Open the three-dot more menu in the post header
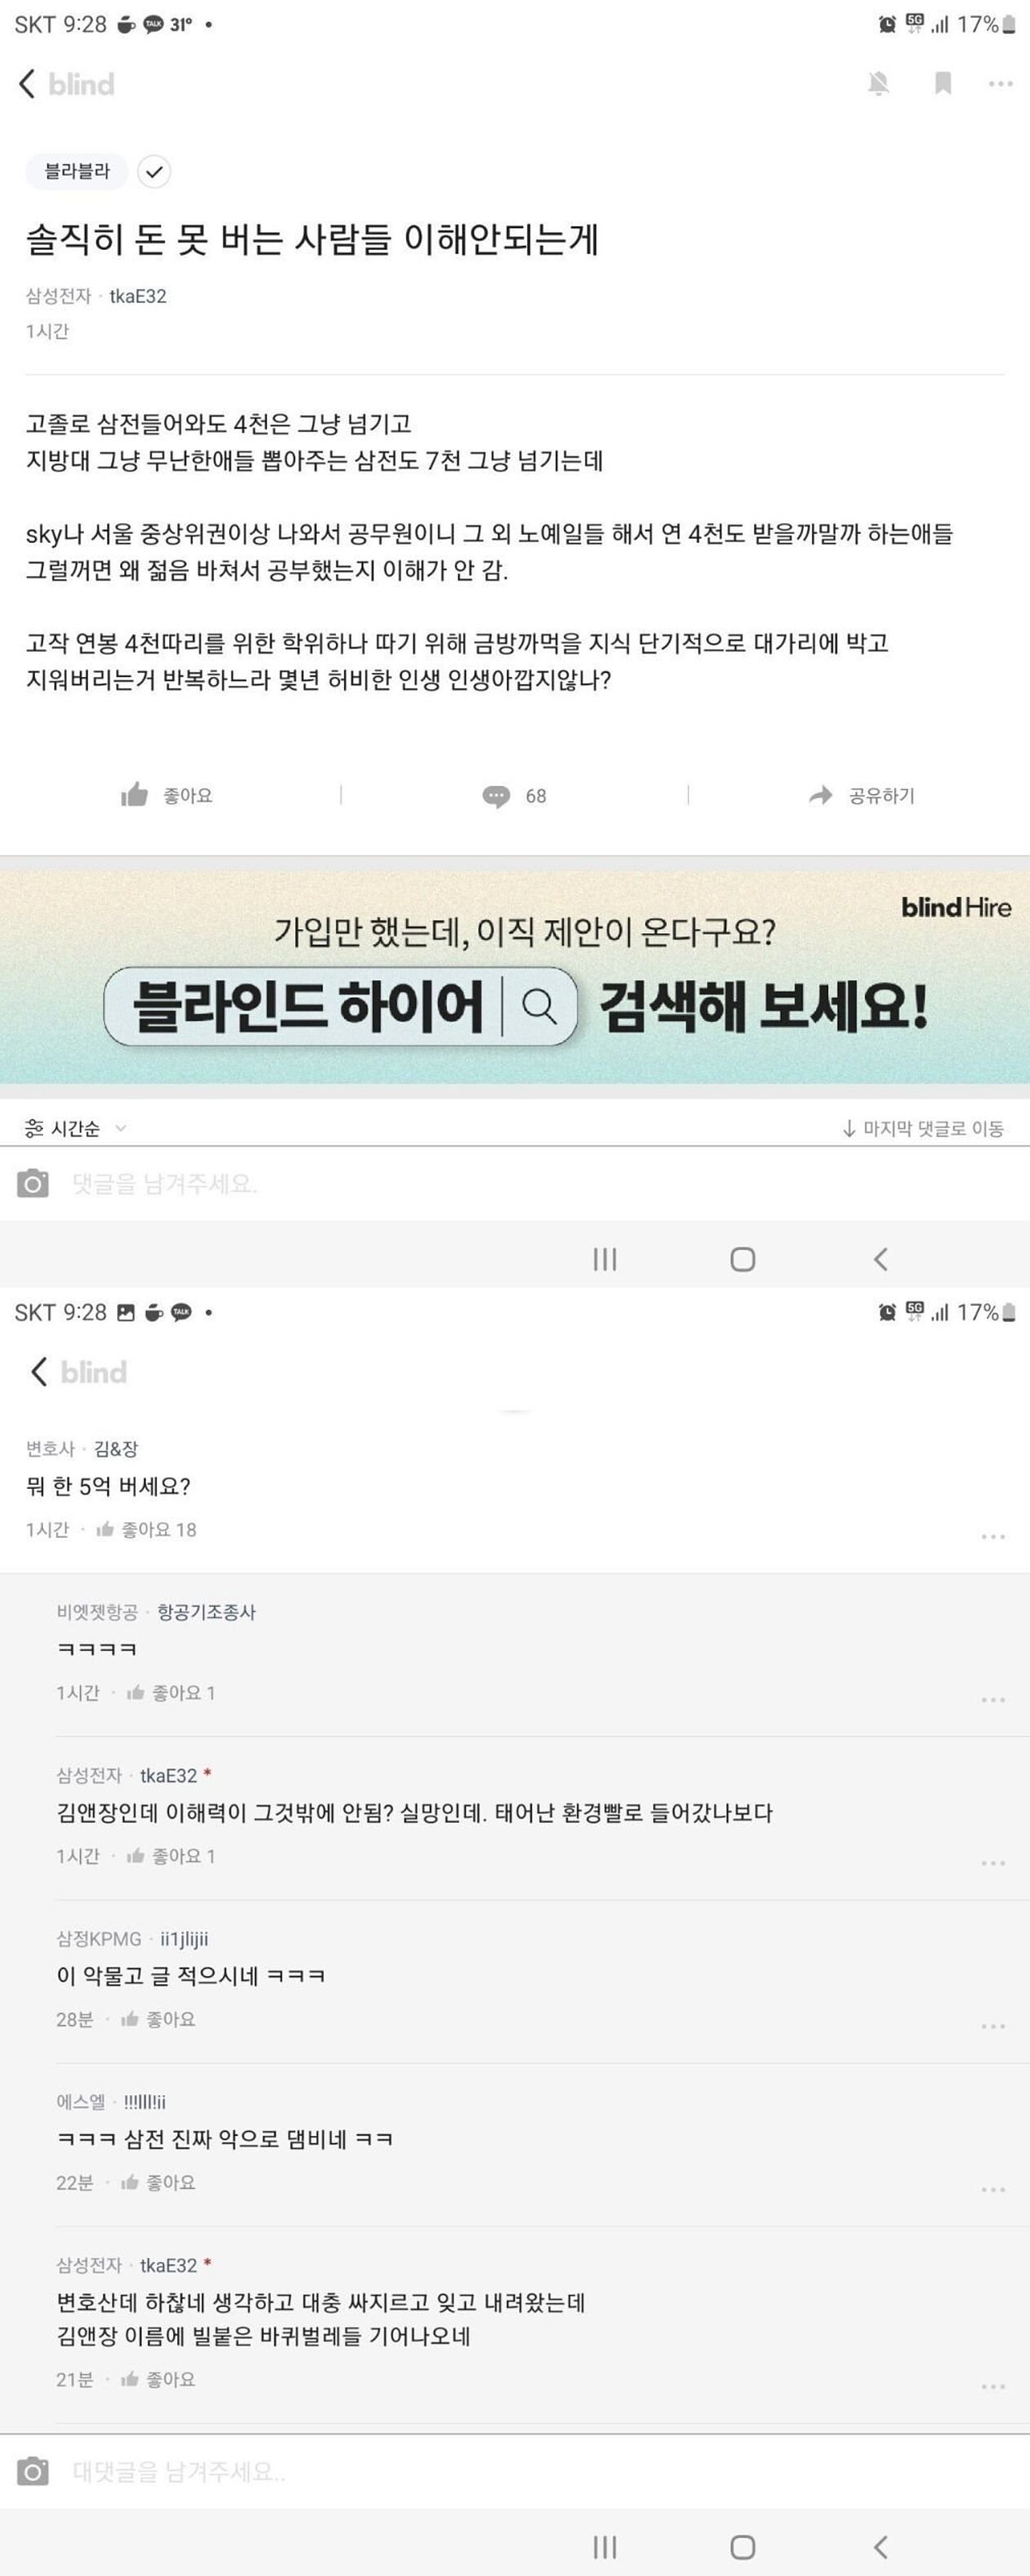The width and height of the screenshot is (1030, 2576). [x=1000, y=84]
